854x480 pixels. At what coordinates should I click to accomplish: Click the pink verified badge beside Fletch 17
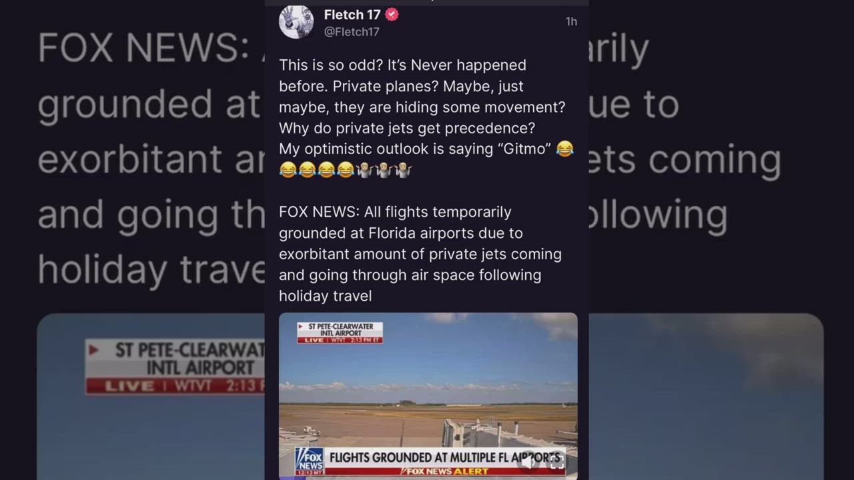(392, 15)
